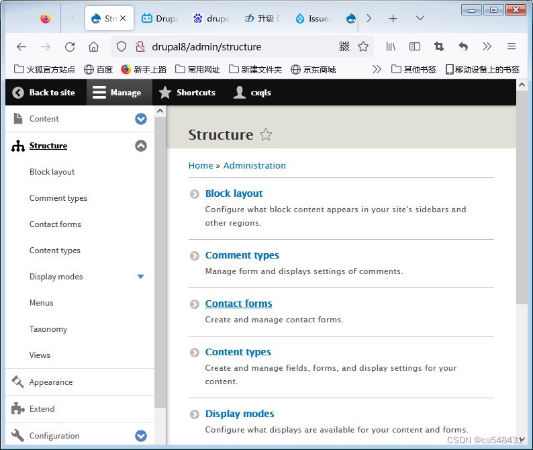The image size is (533, 450).
Task: Open the cxqls user account menu
Action: [252, 93]
